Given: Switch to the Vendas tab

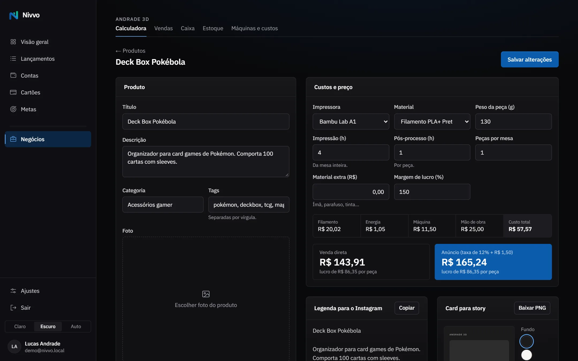Looking at the screenshot, I should click(163, 28).
